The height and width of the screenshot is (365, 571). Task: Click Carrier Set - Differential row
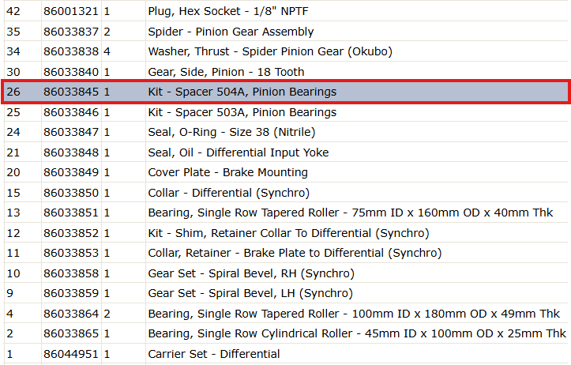point(286,354)
